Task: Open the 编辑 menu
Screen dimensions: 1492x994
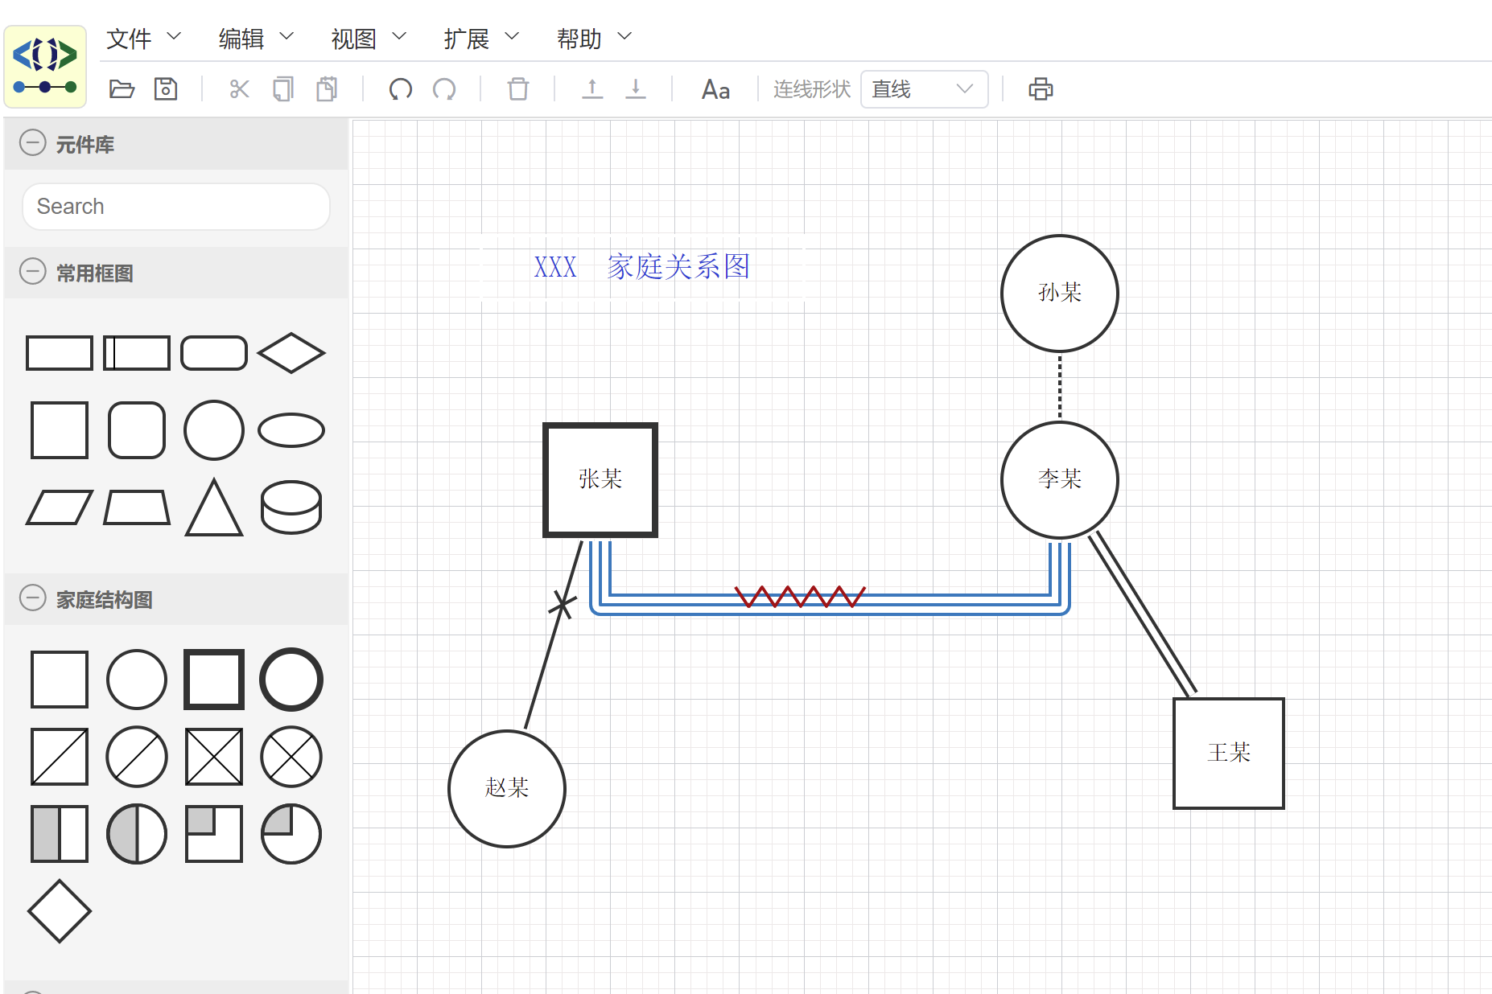Action: (x=256, y=38)
